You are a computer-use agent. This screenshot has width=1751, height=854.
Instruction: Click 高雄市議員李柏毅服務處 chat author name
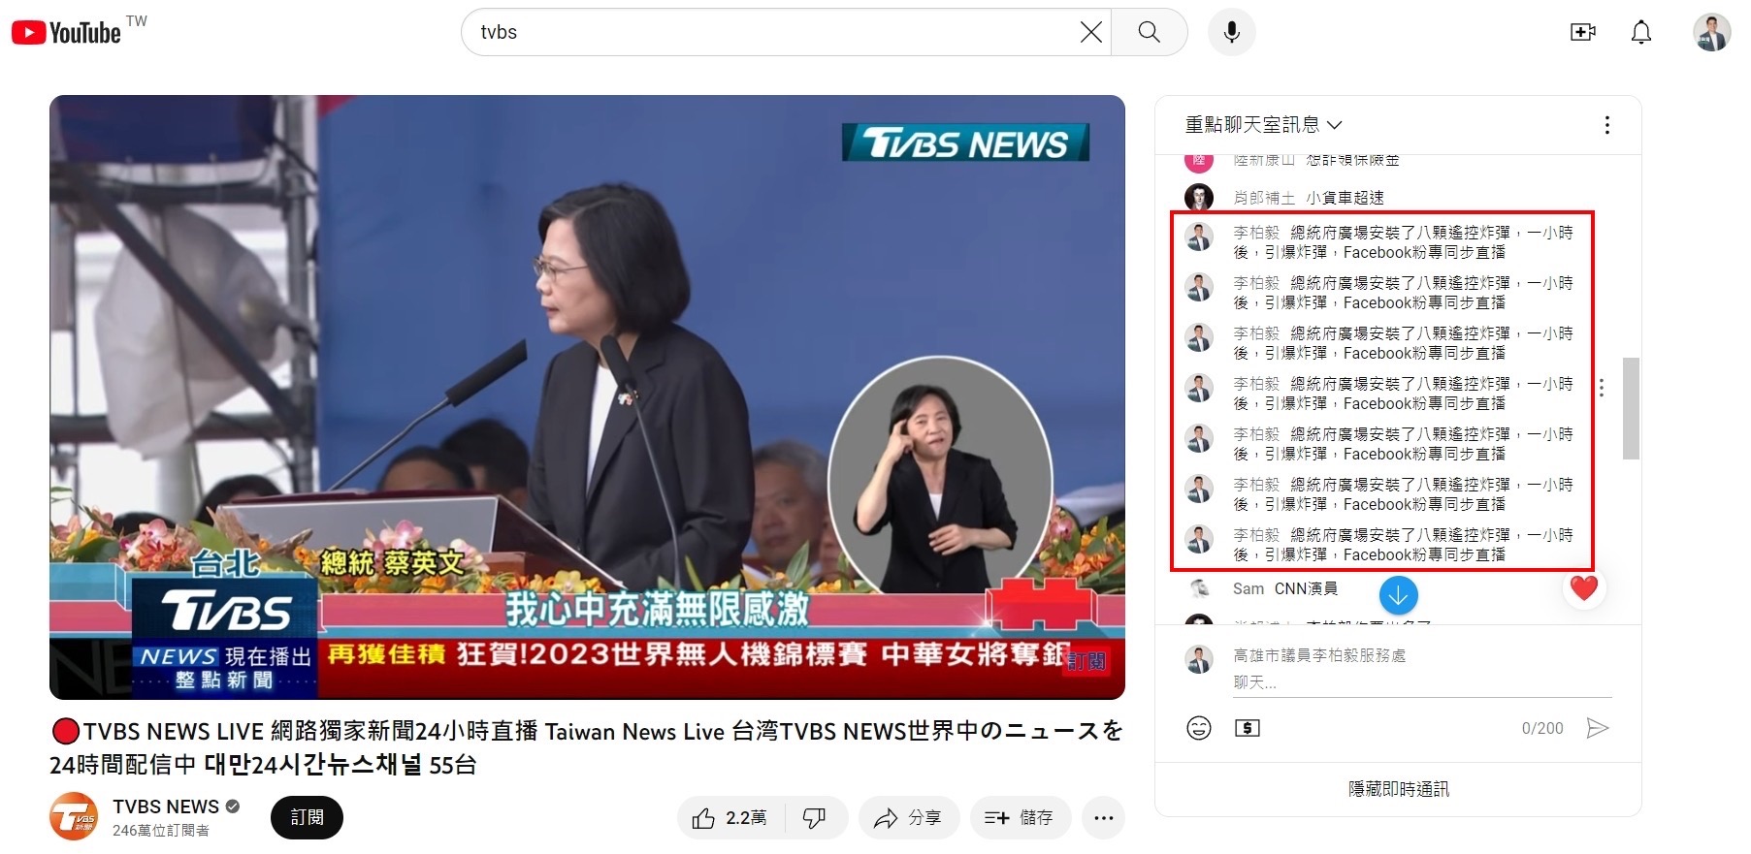click(1319, 655)
